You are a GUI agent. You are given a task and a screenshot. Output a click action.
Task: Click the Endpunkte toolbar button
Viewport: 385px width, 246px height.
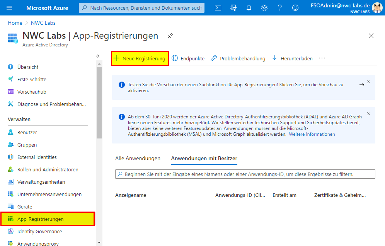pos(188,58)
